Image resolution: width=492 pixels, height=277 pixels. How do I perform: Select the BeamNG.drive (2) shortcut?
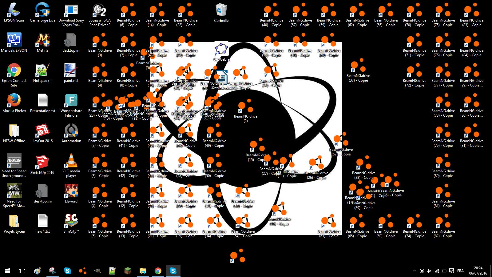(245, 111)
